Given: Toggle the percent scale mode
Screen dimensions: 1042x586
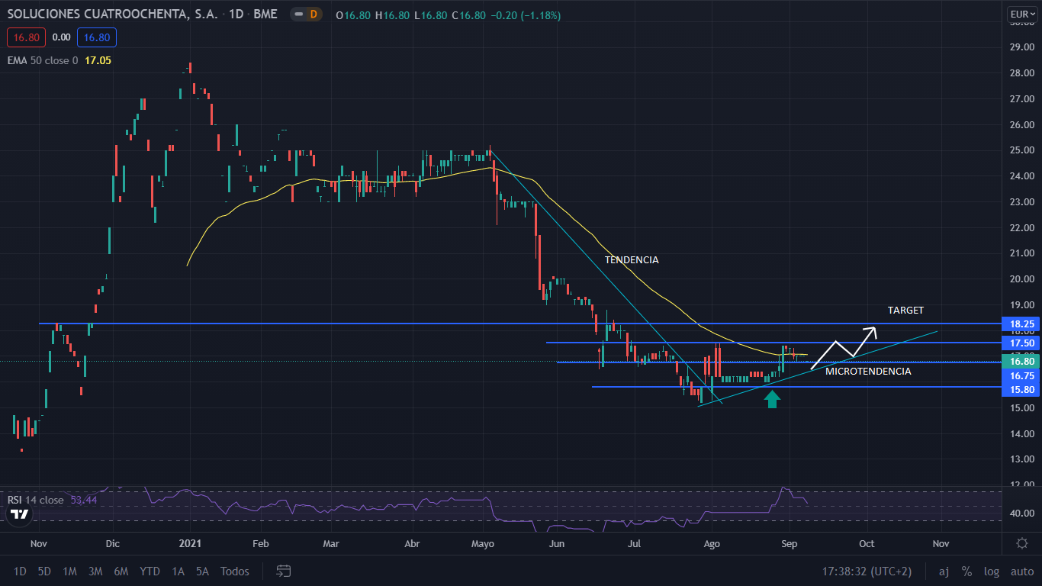Looking at the screenshot, I should [966, 572].
